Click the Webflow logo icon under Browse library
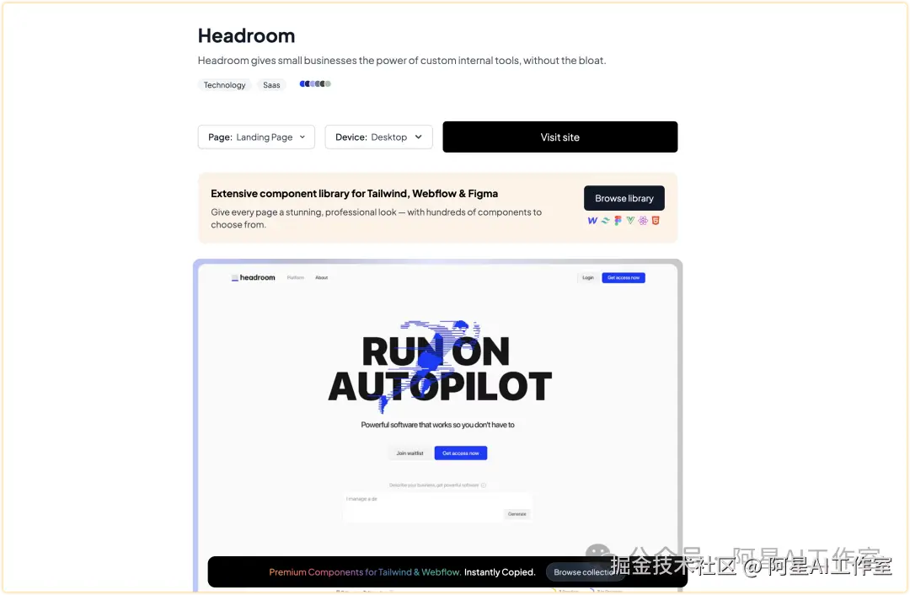910x595 pixels. click(592, 221)
